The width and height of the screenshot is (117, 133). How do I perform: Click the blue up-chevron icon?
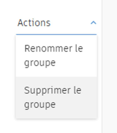click(94, 23)
